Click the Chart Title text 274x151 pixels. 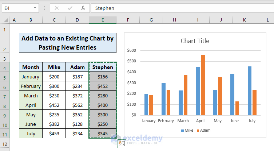click(195, 41)
